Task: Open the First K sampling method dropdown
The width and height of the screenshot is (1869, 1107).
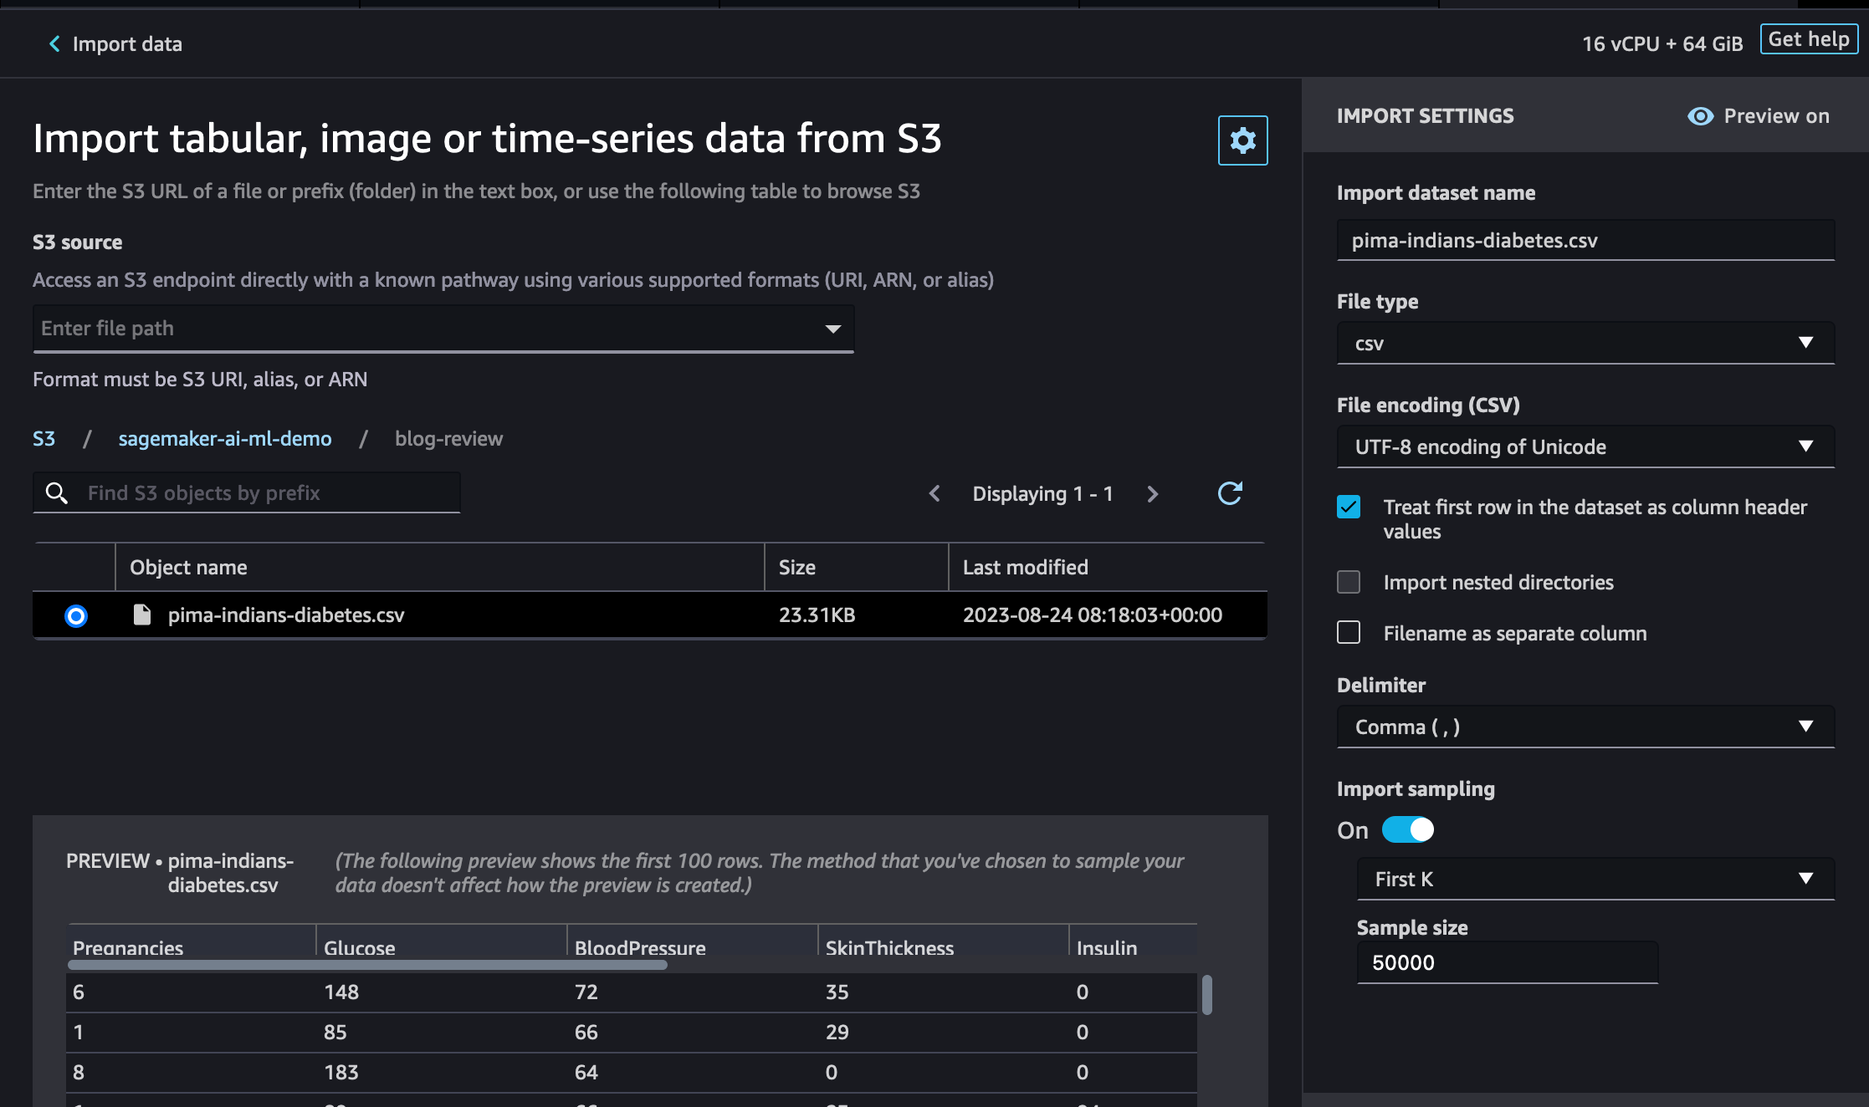Action: (1595, 879)
